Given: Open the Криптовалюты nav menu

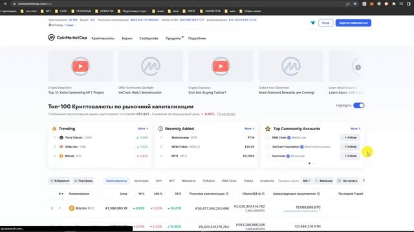Looking at the screenshot, I should pyautogui.click(x=103, y=39).
